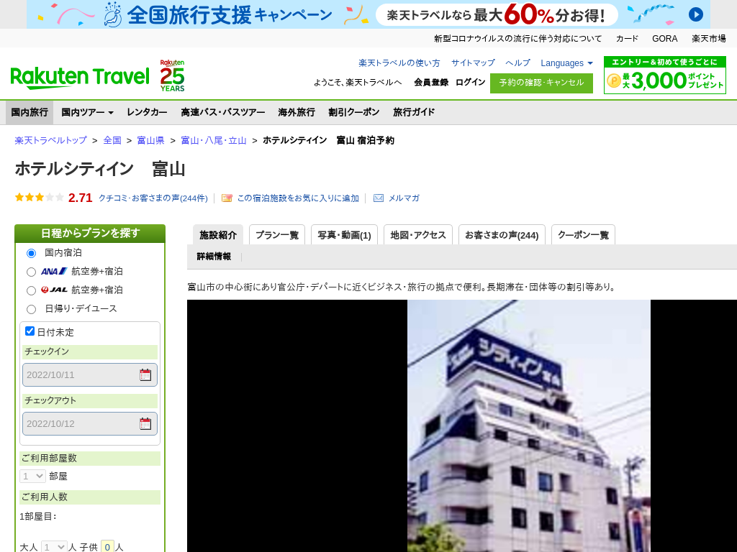Select 日帰り・デイユース radio button
Image resolution: width=737 pixels, height=552 pixels.
tap(31, 309)
